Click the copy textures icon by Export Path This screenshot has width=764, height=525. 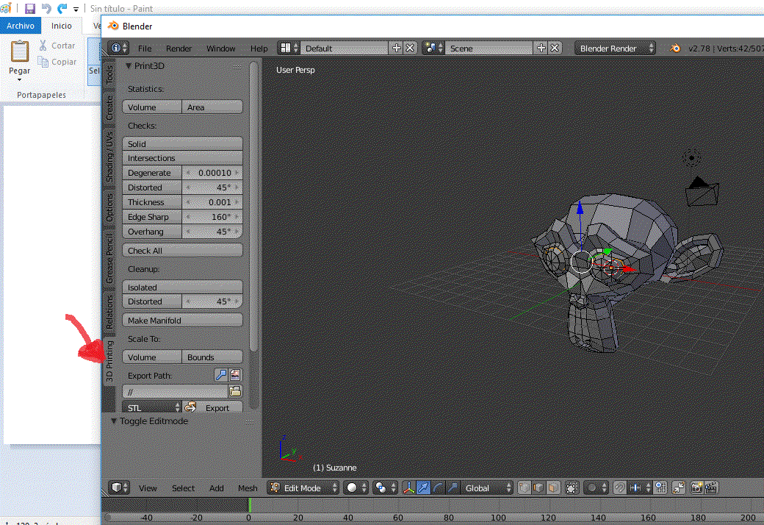pyautogui.click(x=235, y=375)
